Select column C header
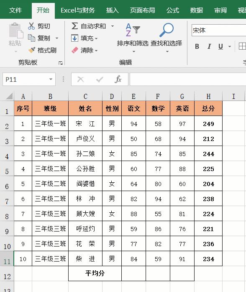 tap(85, 96)
